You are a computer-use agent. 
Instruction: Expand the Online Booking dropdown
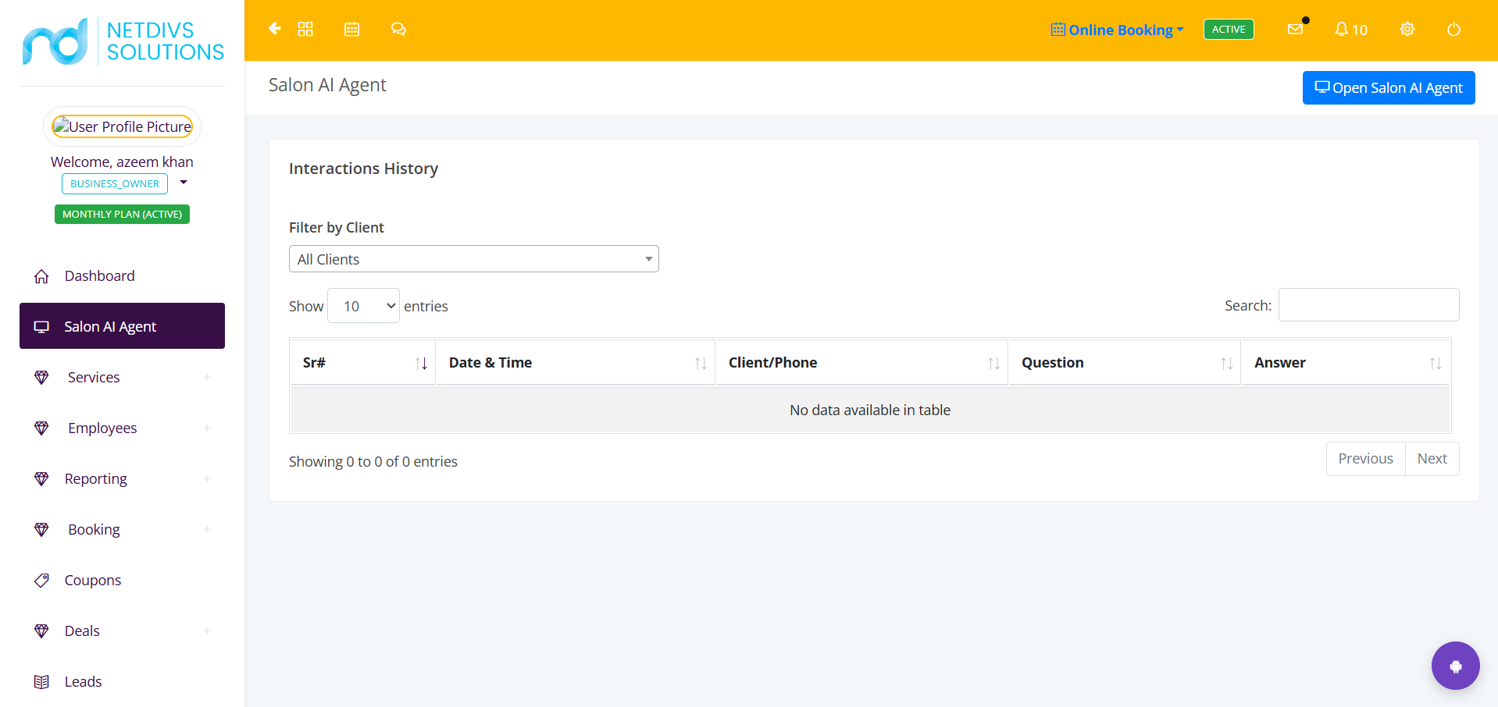pyautogui.click(x=1118, y=30)
